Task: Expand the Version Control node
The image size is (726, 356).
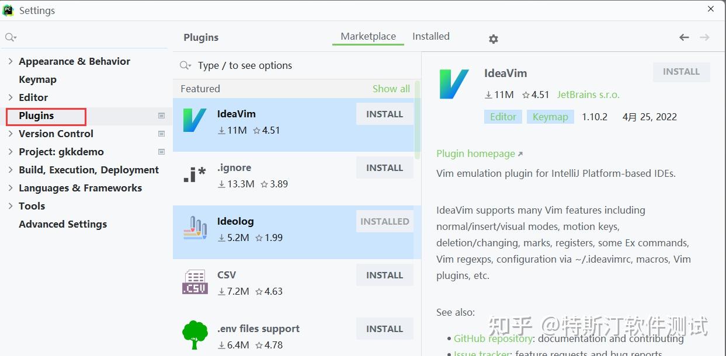Action: pyautogui.click(x=11, y=134)
